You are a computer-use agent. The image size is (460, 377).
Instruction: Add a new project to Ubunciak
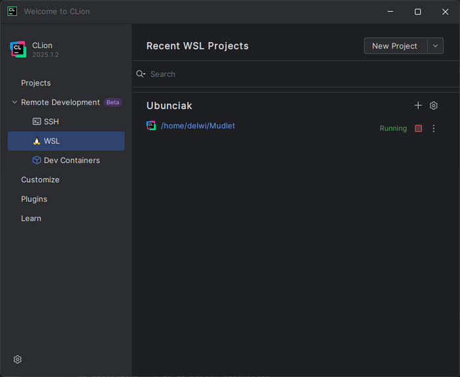tap(418, 105)
